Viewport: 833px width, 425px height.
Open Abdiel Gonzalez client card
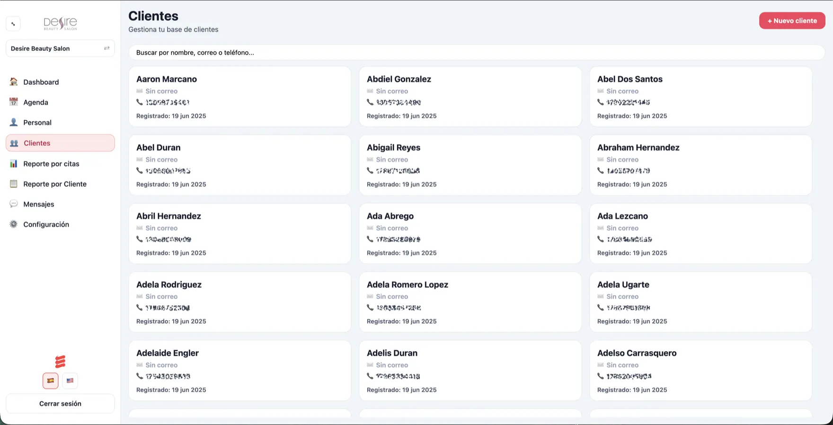470,97
